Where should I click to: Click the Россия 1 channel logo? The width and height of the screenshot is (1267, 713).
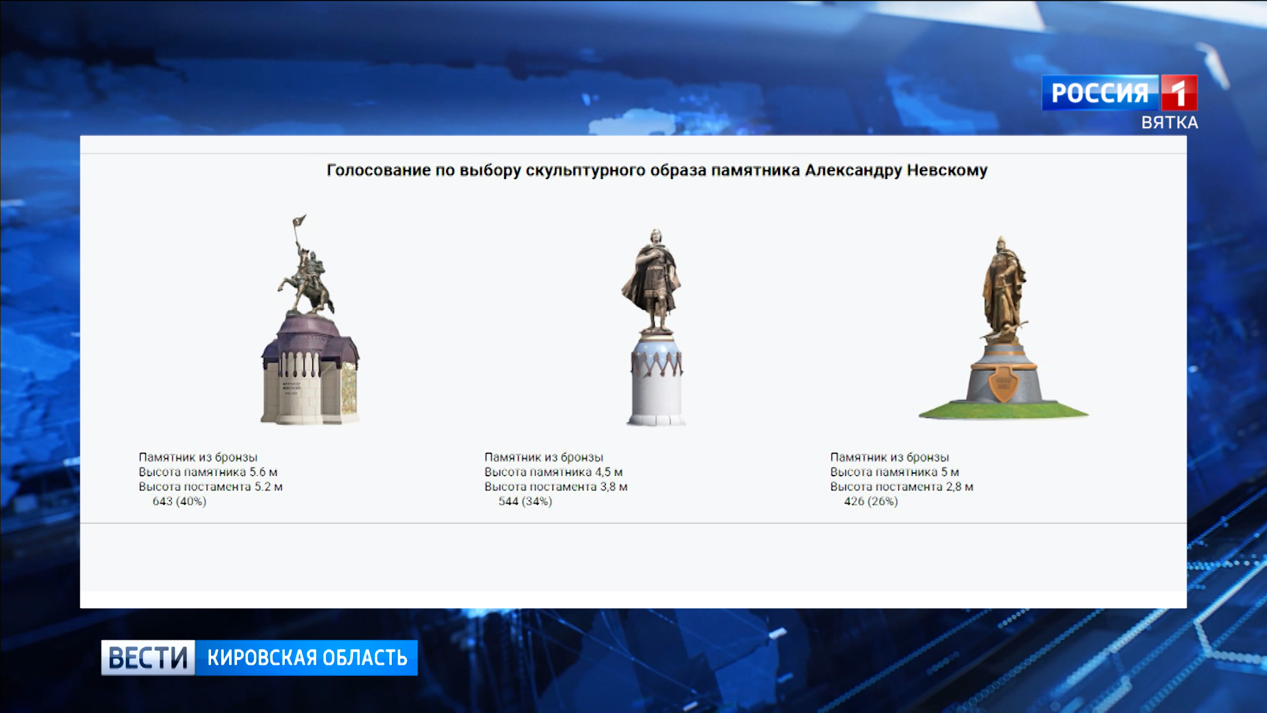pyautogui.click(x=1100, y=92)
